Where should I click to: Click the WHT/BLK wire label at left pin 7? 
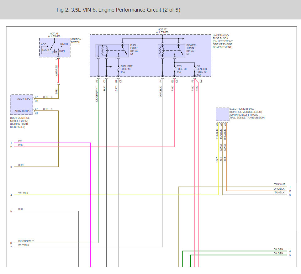click(24, 245)
